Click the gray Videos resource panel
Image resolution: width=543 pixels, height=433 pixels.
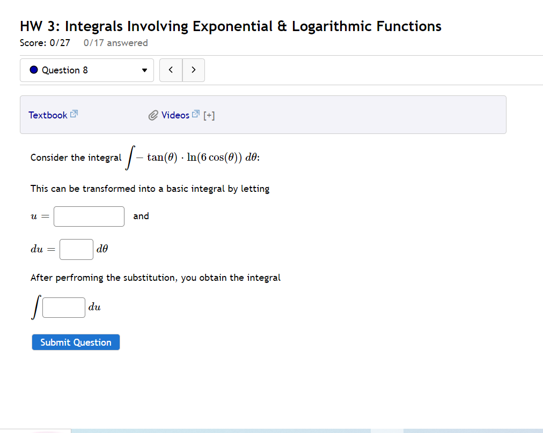[349, 115]
